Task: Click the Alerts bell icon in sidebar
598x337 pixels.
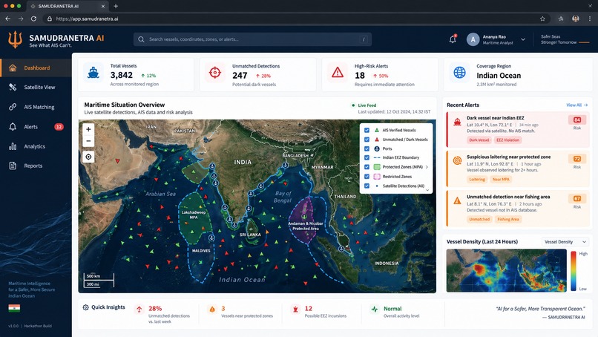Action: coord(13,127)
